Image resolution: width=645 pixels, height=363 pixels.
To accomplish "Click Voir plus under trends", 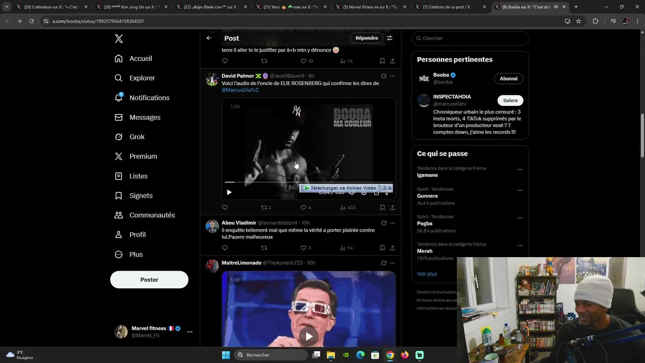I will (427, 274).
